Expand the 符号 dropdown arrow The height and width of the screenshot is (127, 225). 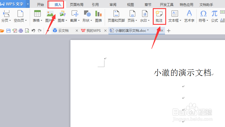207,20
